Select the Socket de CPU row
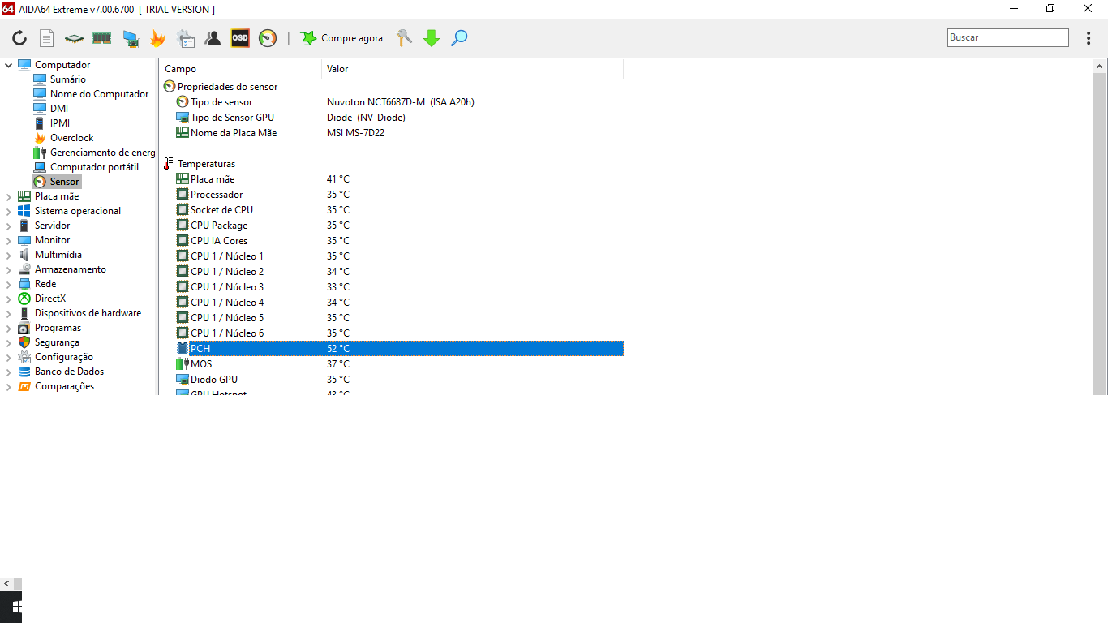1108x623 pixels. 392,210
